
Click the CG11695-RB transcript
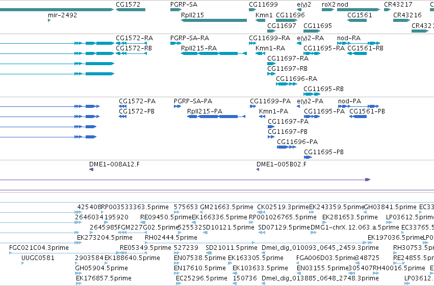312,94
